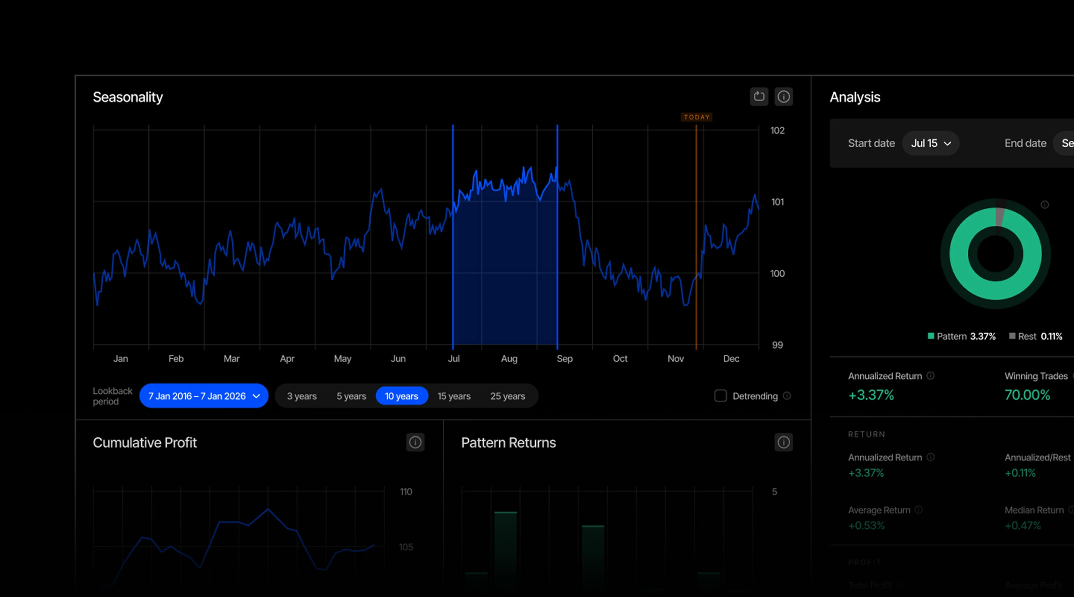Click the Analysis panel title
This screenshot has height=597, width=1074.
click(x=855, y=97)
